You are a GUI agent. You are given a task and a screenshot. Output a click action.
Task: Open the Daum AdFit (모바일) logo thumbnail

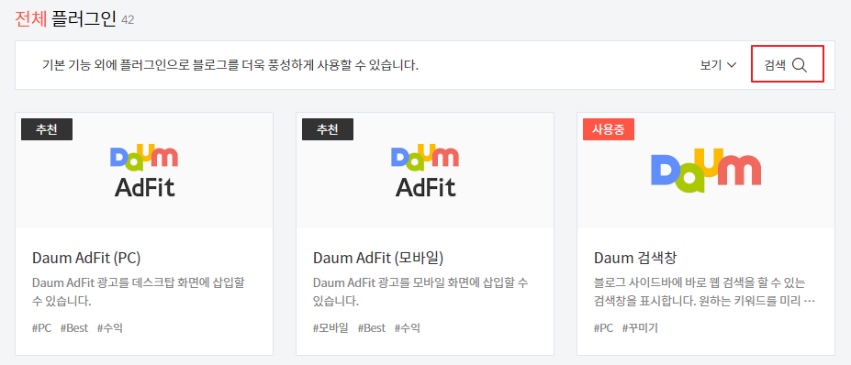tap(425, 171)
